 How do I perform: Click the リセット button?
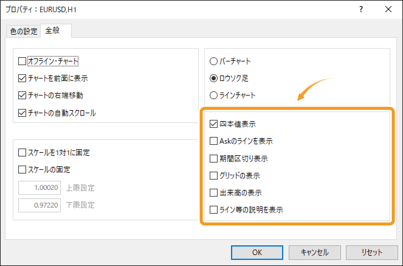[372, 252]
